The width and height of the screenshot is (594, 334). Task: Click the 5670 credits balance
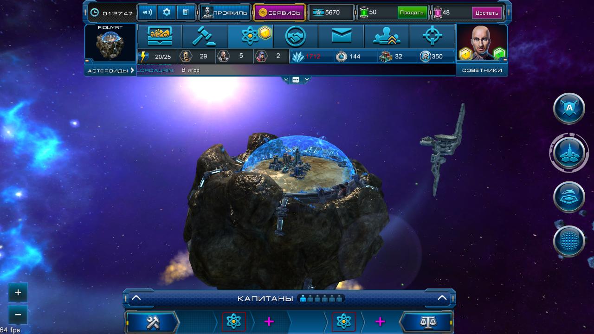331,13
